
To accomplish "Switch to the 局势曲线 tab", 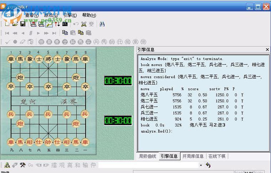I will [x=148, y=156].
